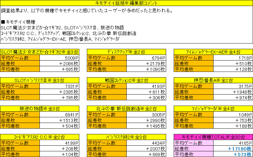The height and width of the screenshot is (157, 253).
Task: Click the 押忍!番長A 全2台 header
Action: pos(213,80)
